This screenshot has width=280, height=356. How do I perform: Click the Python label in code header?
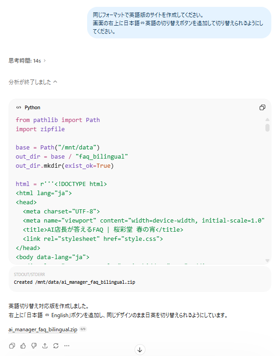[32, 107]
